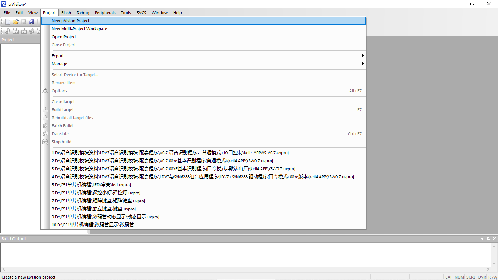Click the CAP indicator in status bar

(x=449, y=277)
